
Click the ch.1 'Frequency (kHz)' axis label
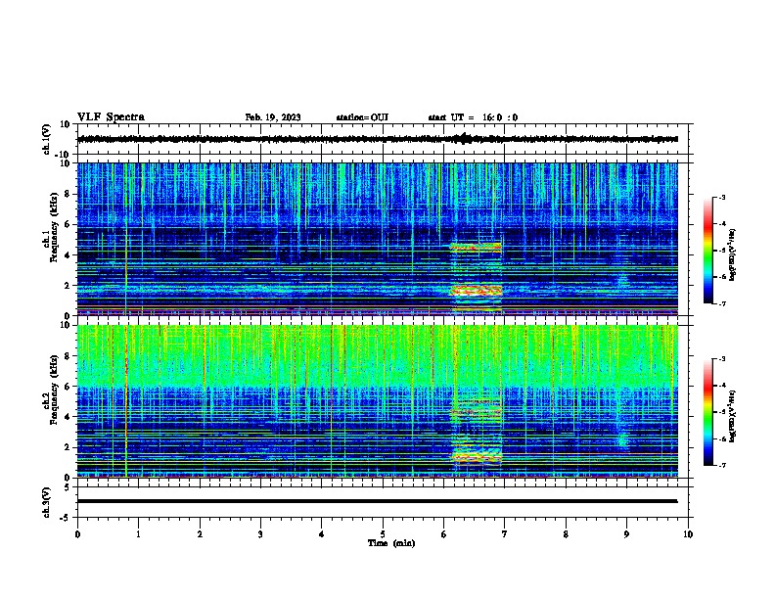[54, 228]
